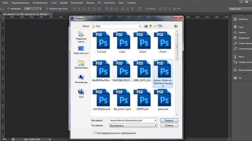The width and height of the screenshot is (252, 141).
Task: Select the file 1.psd
Action: pyautogui.click(x=122, y=42)
